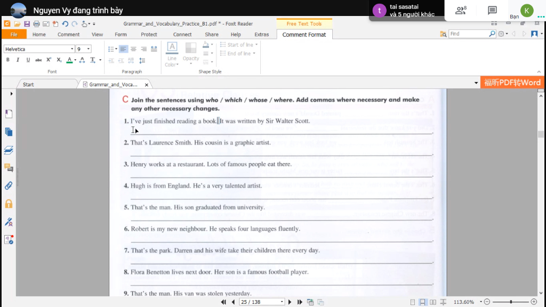Right-align the paragraph
The width and height of the screenshot is (546, 307).
(x=143, y=49)
